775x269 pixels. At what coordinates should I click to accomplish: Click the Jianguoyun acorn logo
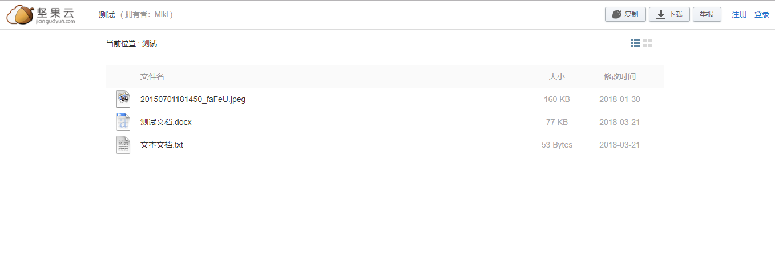tap(41, 15)
